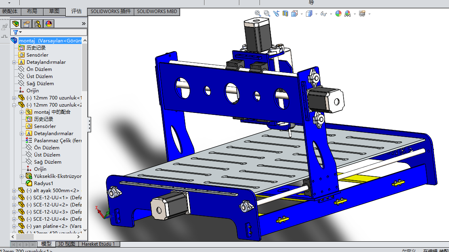Screen dimensions: 449x252
Task: Activate the Section View tool
Action: tap(285, 13)
